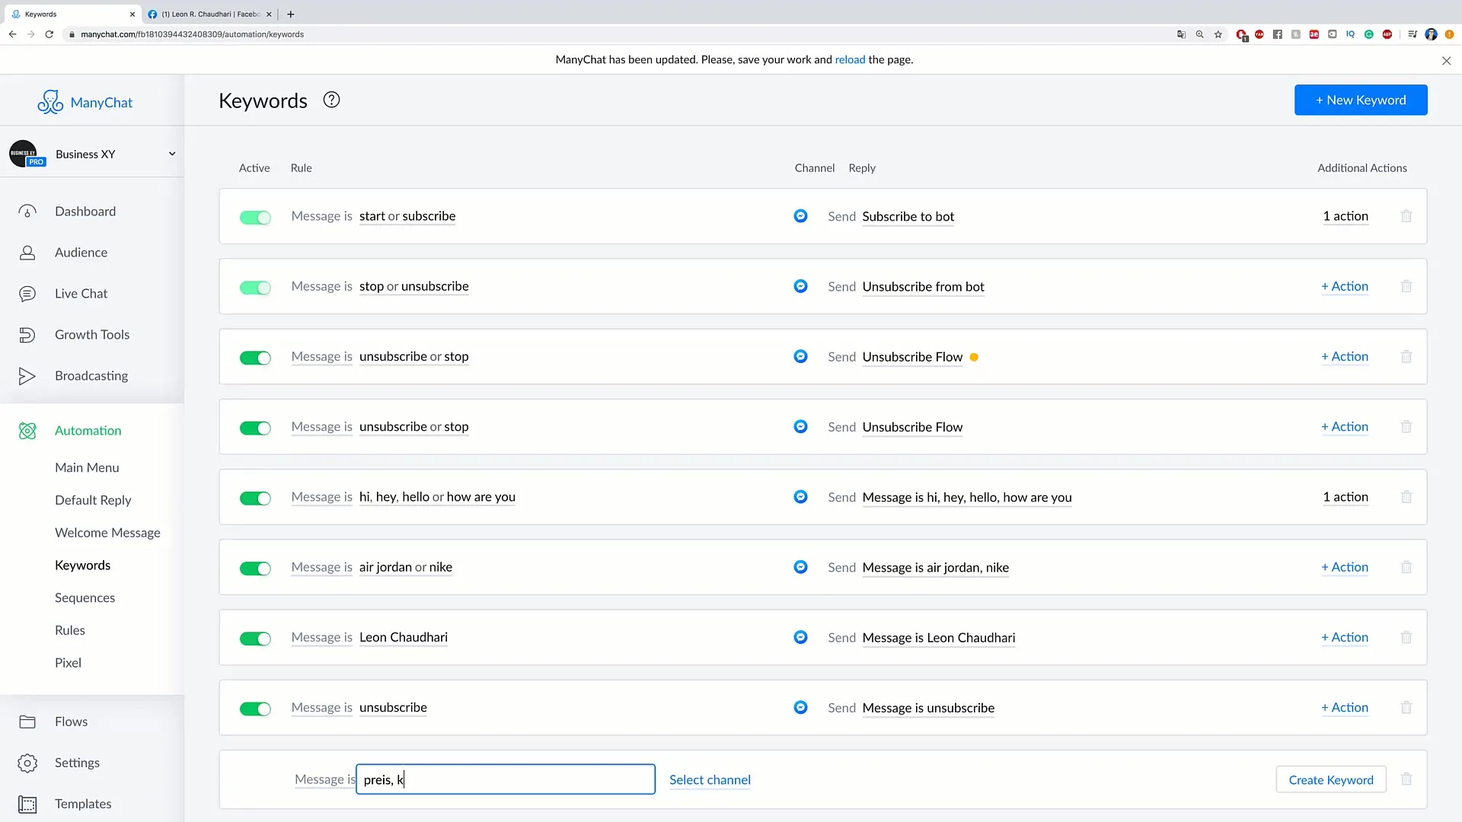Open the 'Unsubscribe from bot' reply flow

click(x=923, y=286)
